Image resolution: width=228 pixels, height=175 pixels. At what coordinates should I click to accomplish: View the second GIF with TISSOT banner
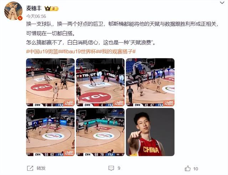[100, 82]
